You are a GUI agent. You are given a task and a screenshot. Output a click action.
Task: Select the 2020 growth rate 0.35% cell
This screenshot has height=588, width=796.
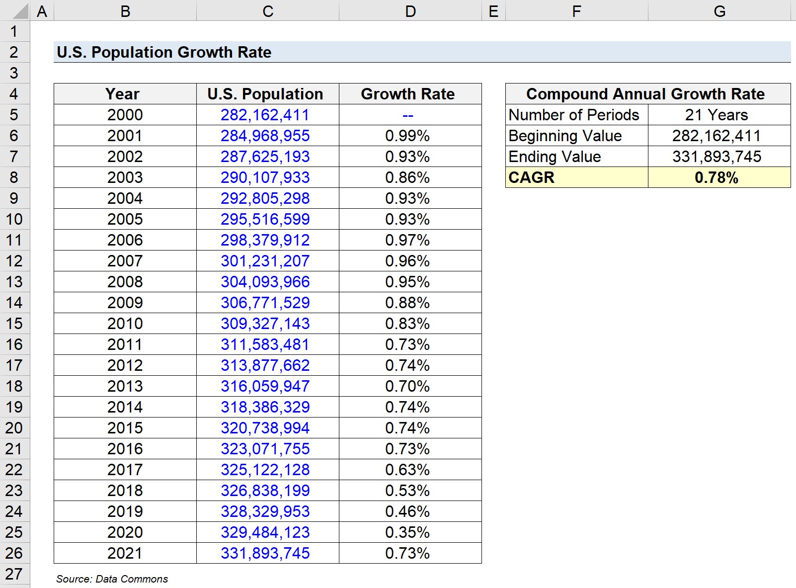[x=410, y=532]
